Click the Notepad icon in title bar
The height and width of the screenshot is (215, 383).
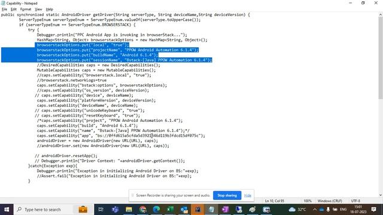click(x=3, y=3)
